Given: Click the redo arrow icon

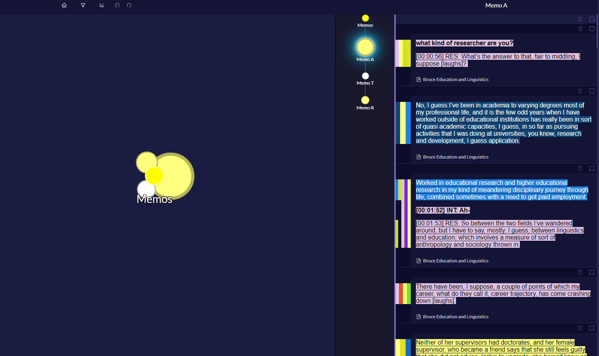Looking at the screenshot, I should (x=129, y=6).
